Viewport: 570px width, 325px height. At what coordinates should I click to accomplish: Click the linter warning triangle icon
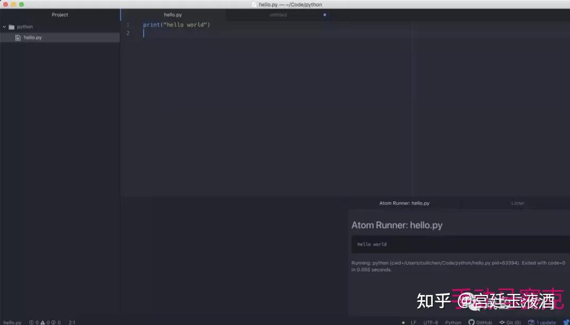pyautogui.click(x=43, y=322)
